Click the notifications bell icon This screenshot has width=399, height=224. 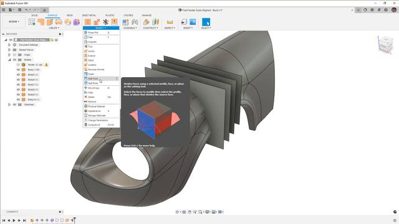click(379, 10)
